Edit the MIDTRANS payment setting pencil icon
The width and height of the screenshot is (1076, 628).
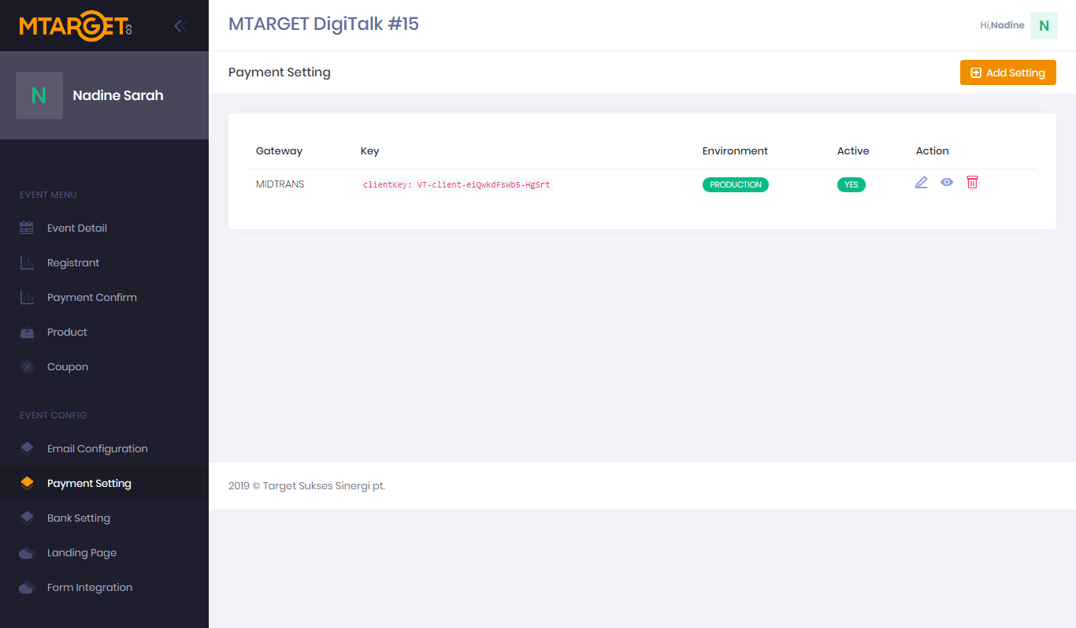922,182
